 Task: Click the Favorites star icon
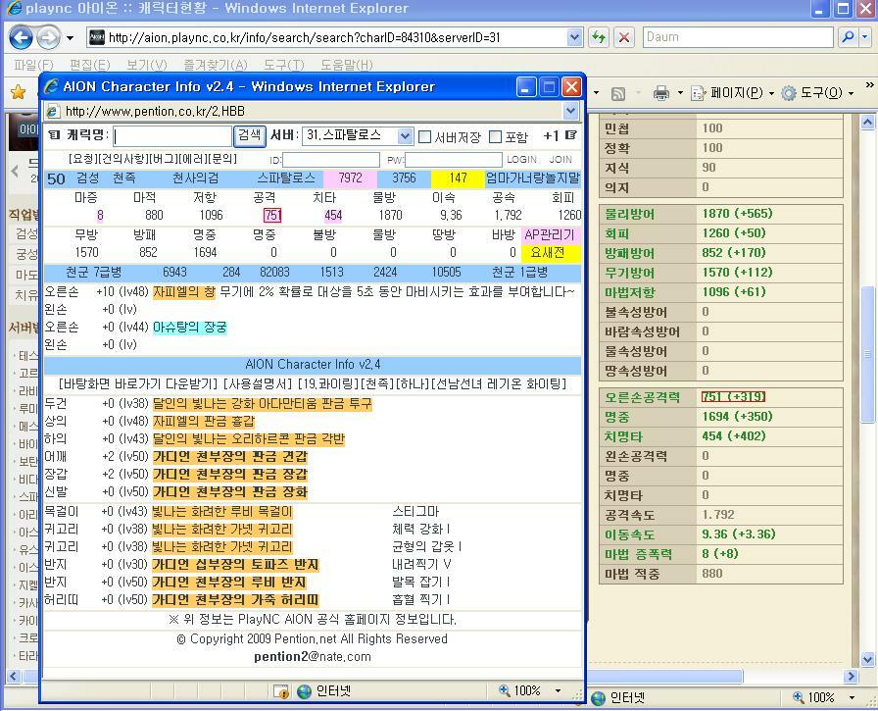pos(18,93)
